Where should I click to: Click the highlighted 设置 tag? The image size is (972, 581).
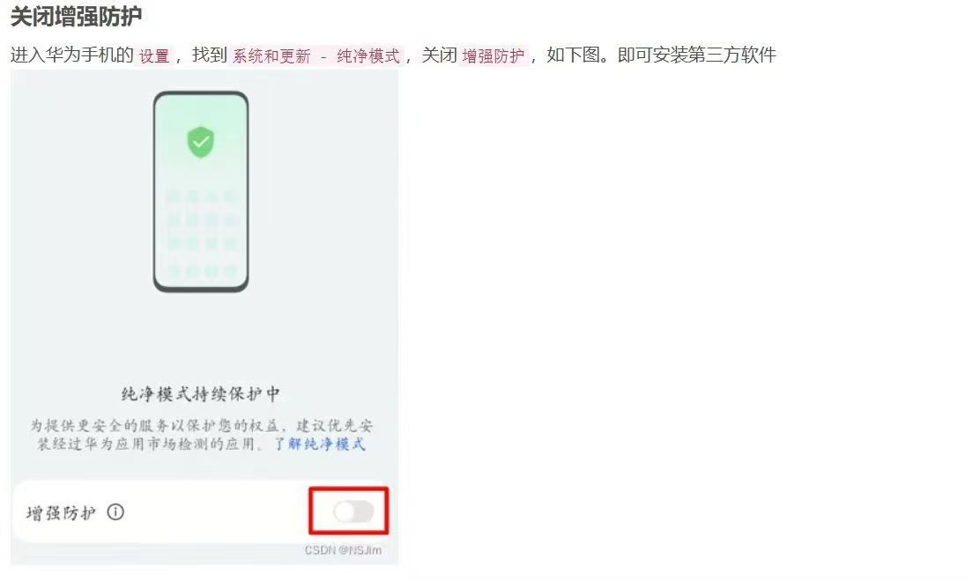153,55
